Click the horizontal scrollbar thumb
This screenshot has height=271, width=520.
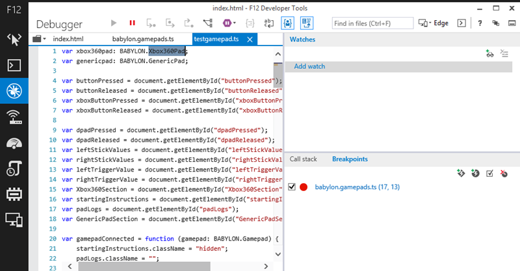pyautogui.click(x=144, y=266)
